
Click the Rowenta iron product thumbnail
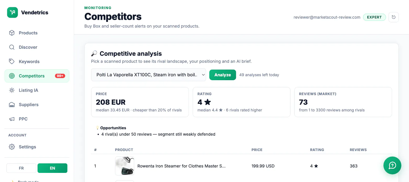(124, 166)
